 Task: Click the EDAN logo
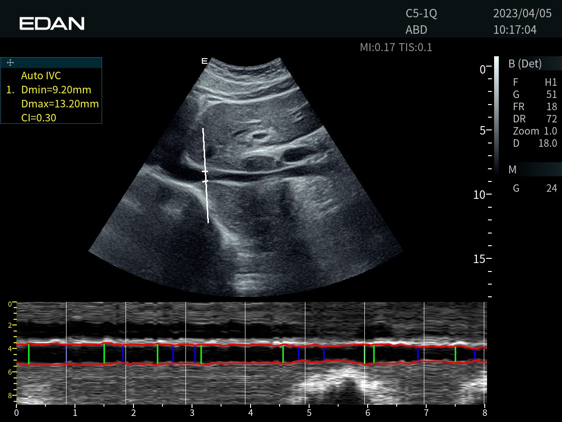coord(52,23)
